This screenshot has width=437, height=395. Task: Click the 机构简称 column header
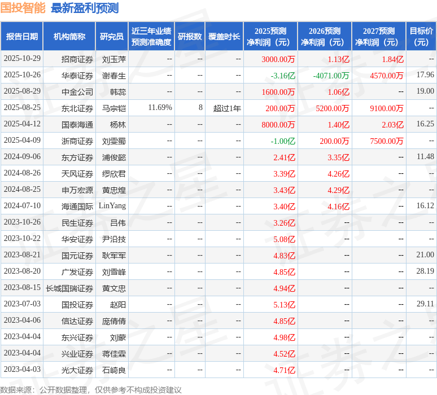pyautogui.click(x=69, y=37)
